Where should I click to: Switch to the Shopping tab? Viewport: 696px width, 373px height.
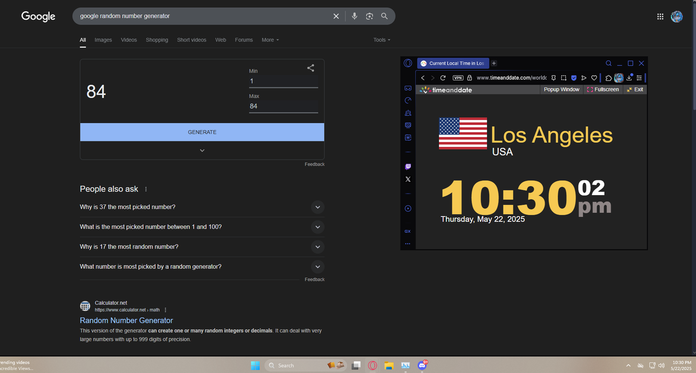(157, 40)
